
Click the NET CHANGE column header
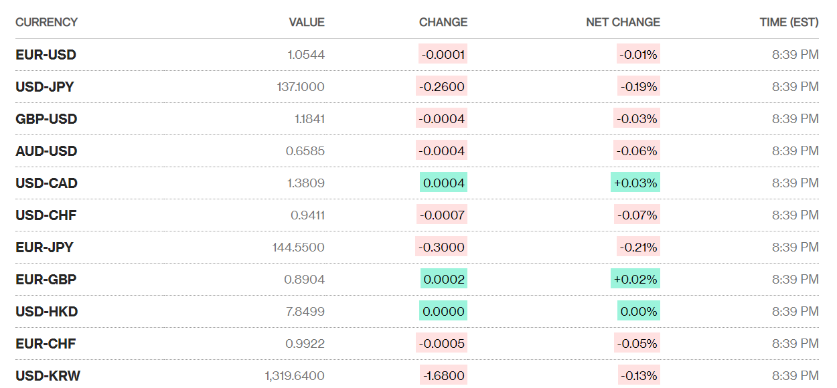pos(623,22)
